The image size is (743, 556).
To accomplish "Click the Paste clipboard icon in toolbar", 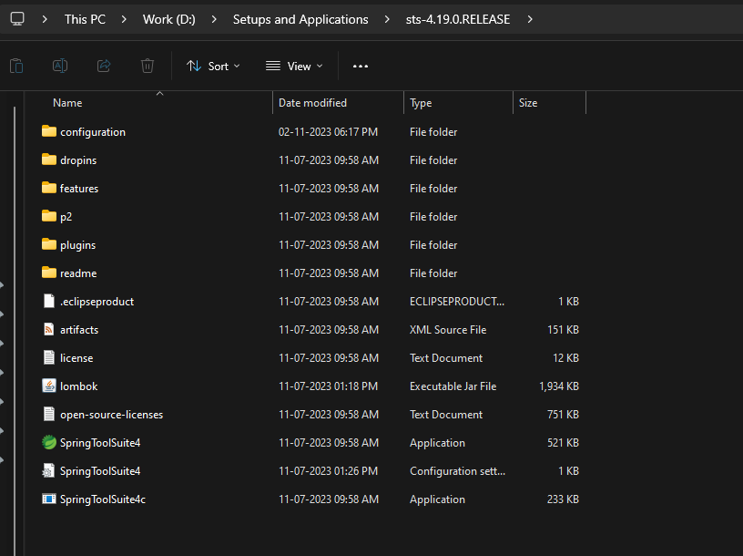I will pyautogui.click(x=16, y=66).
